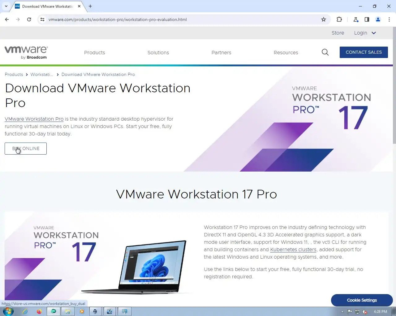
Task: Go back using the browser back arrow
Action: coord(7,19)
